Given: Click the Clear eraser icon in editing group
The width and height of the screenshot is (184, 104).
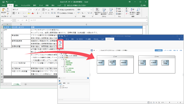Looking at the screenshot, I should coord(126,14).
